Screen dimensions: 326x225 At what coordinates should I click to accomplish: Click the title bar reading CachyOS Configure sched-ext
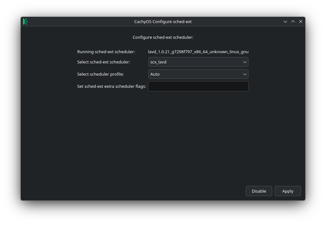coord(163,21)
